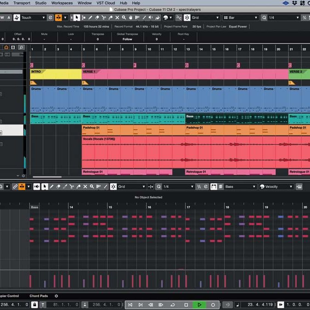Toggle Acoustic Feedback speaker in key editor

37,186
